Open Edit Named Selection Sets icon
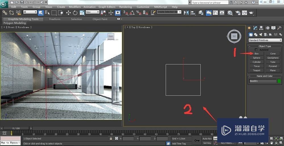The height and width of the screenshot is (146, 284). 153,13
